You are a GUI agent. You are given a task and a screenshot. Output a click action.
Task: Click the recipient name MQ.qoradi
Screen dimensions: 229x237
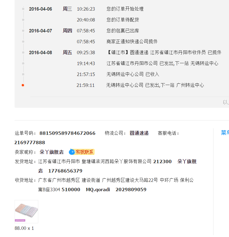coord(98,190)
